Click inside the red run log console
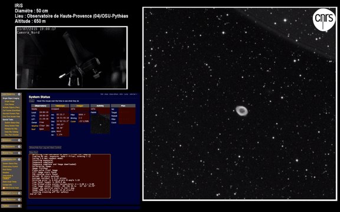The height and width of the screenshot is (212, 340). 70,176
